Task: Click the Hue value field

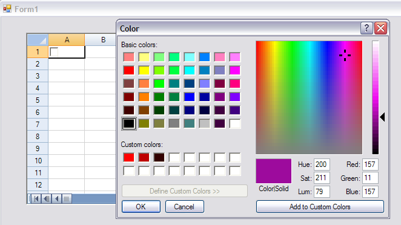Action: coord(322,165)
